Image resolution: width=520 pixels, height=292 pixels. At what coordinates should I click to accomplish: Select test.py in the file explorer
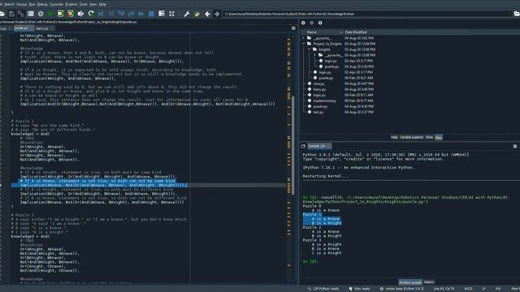(318, 112)
